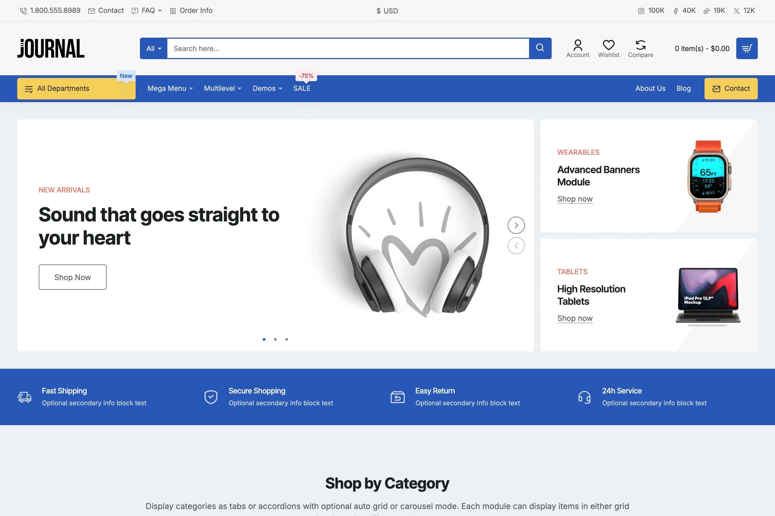775x516 pixels.
Task: Click the Shop Now hero button
Action: (72, 277)
